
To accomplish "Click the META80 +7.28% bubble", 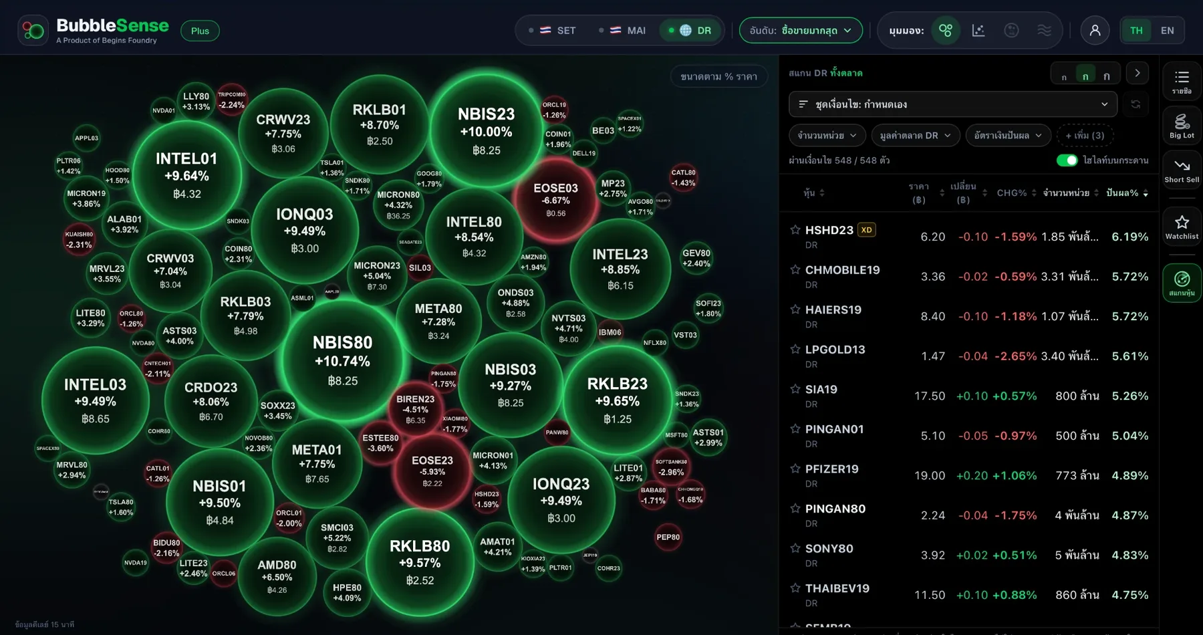I will [438, 322].
